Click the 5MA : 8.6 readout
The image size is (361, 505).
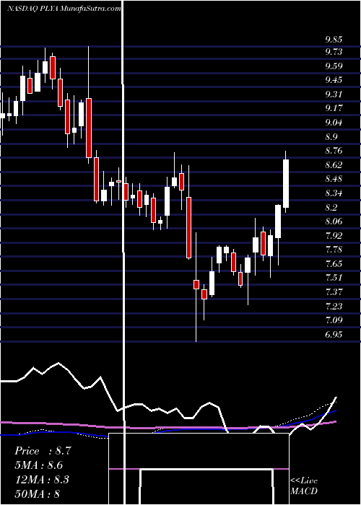39,465
